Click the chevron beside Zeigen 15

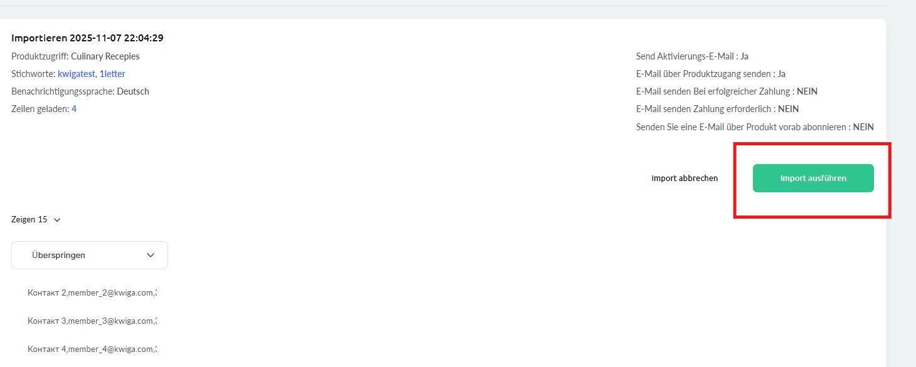(x=57, y=220)
